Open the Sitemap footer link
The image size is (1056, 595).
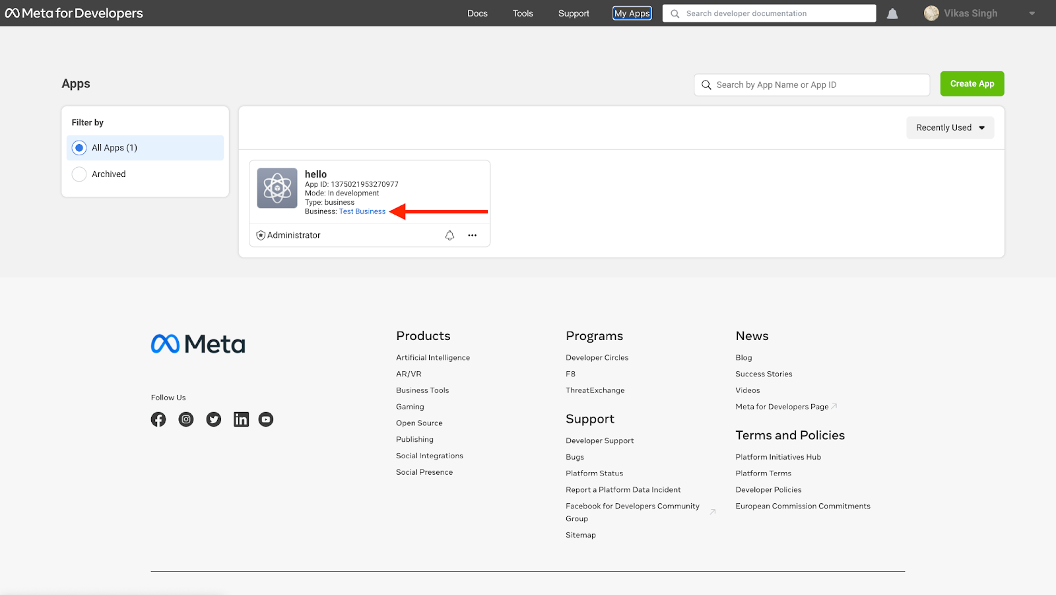(x=580, y=536)
